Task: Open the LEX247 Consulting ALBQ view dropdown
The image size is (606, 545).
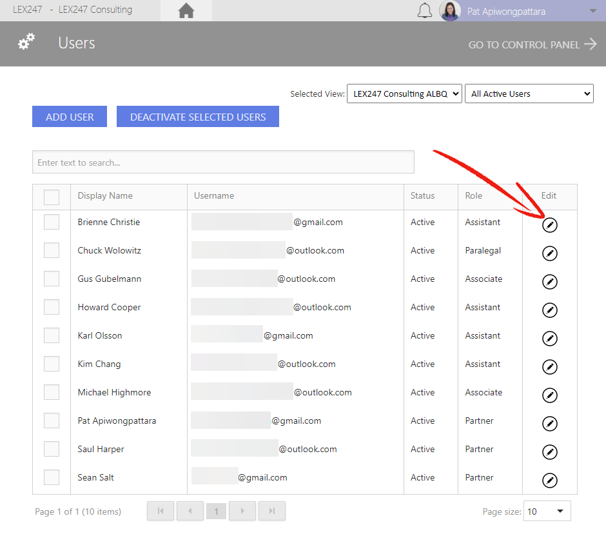Action: (x=404, y=94)
